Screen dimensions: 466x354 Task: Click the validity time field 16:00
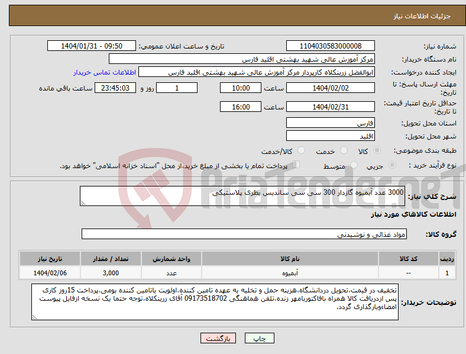tap(241, 107)
